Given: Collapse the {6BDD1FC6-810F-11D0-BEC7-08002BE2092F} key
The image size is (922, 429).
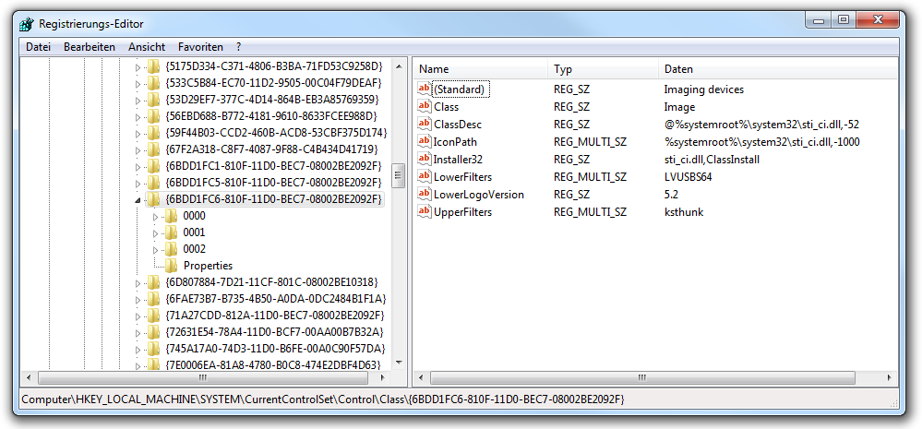Looking at the screenshot, I should coord(138,200).
